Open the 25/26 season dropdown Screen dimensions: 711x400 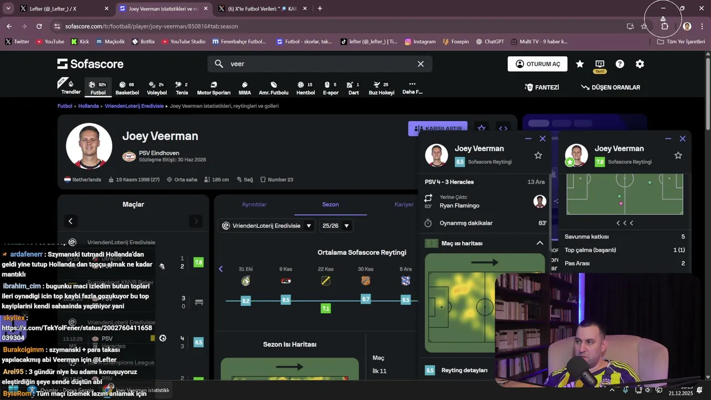tap(336, 226)
